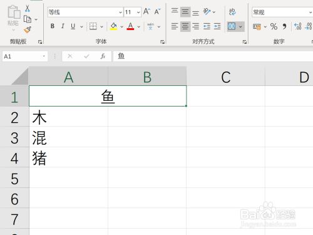The width and height of the screenshot is (313, 235).
Task: Toggle Merge and Center button
Action: (x=232, y=26)
